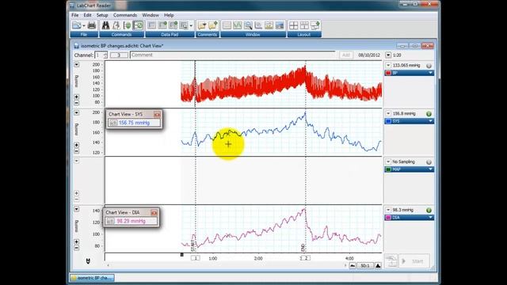Click the third Layout toolbar icon

tap(315, 25)
